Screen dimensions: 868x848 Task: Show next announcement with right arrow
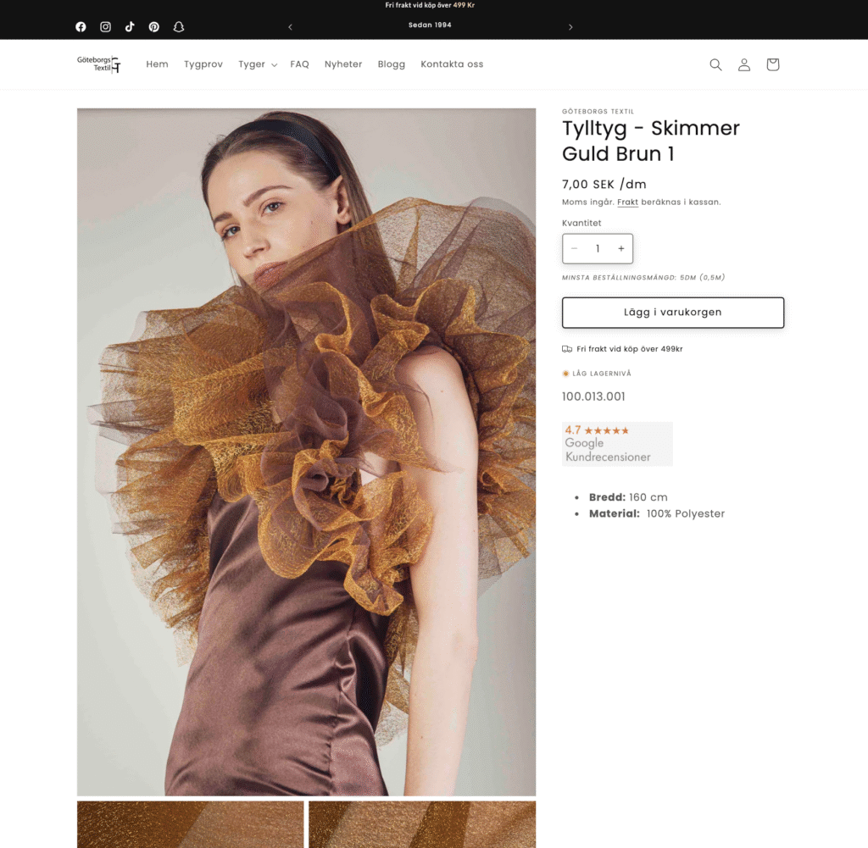click(570, 26)
